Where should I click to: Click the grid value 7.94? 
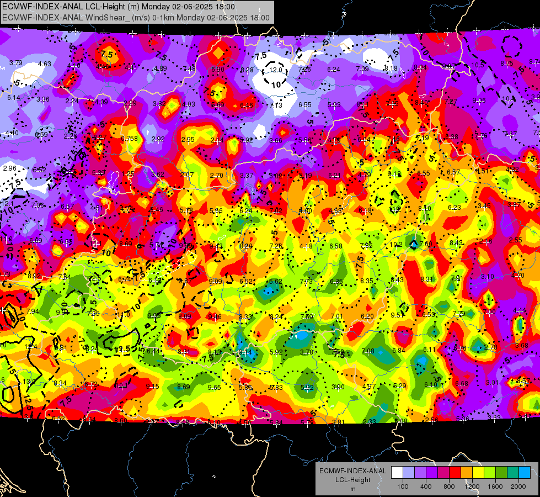33,311
